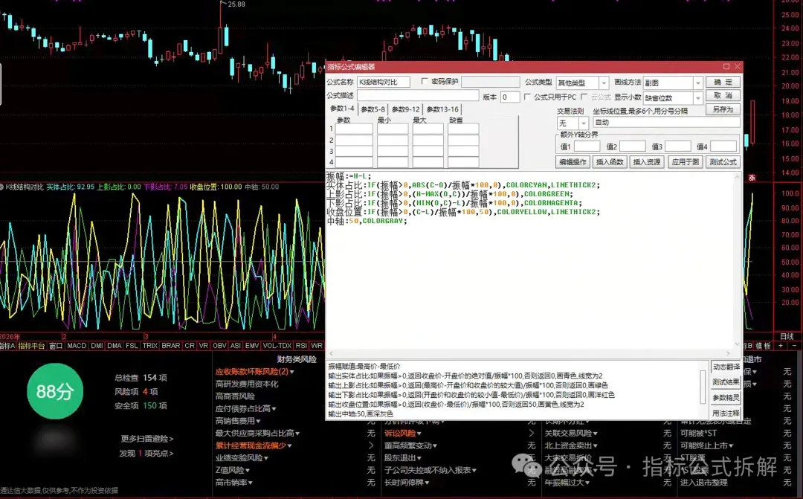The width and height of the screenshot is (803, 499).
Task: Click the minus icon beside 模板
Action: click(x=794, y=346)
